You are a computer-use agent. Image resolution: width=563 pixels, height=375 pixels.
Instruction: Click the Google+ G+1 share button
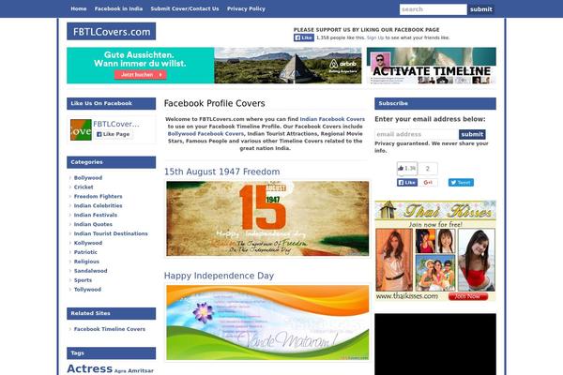pos(428,183)
